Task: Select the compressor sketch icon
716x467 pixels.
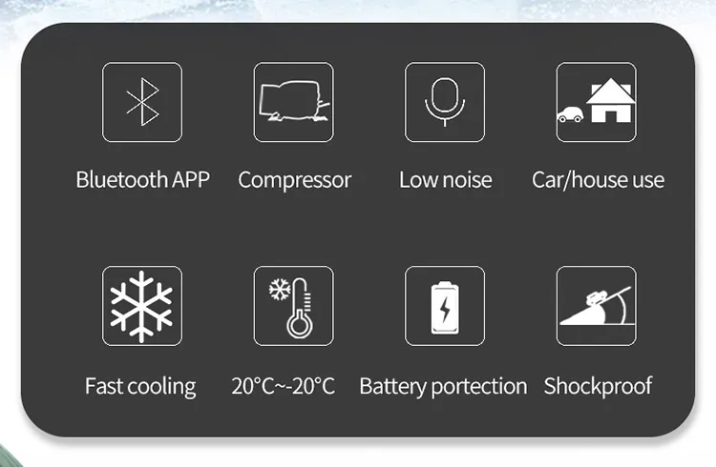Action: tap(294, 102)
